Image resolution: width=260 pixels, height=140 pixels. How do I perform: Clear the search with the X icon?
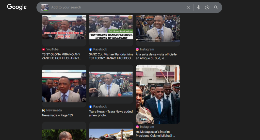[x=188, y=8]
